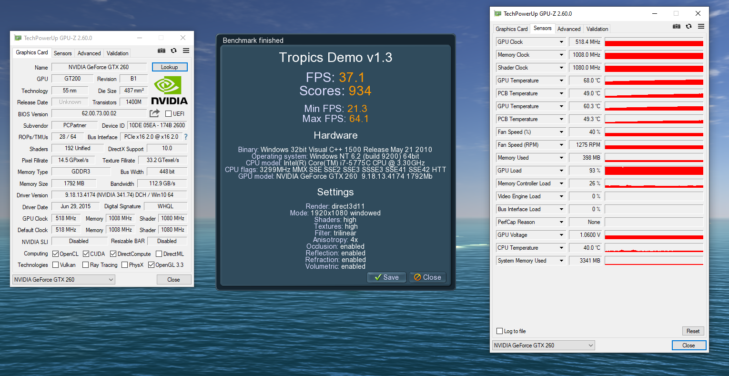The image size is (729, 376).
Task: Toggle the DirectML checkbox
Action: click(159, 254)
